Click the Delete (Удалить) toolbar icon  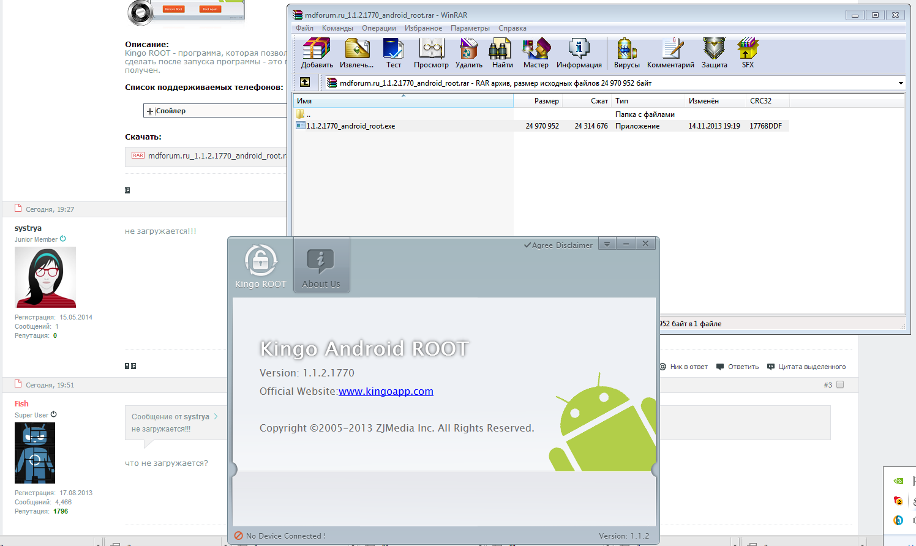click(468, 53)
